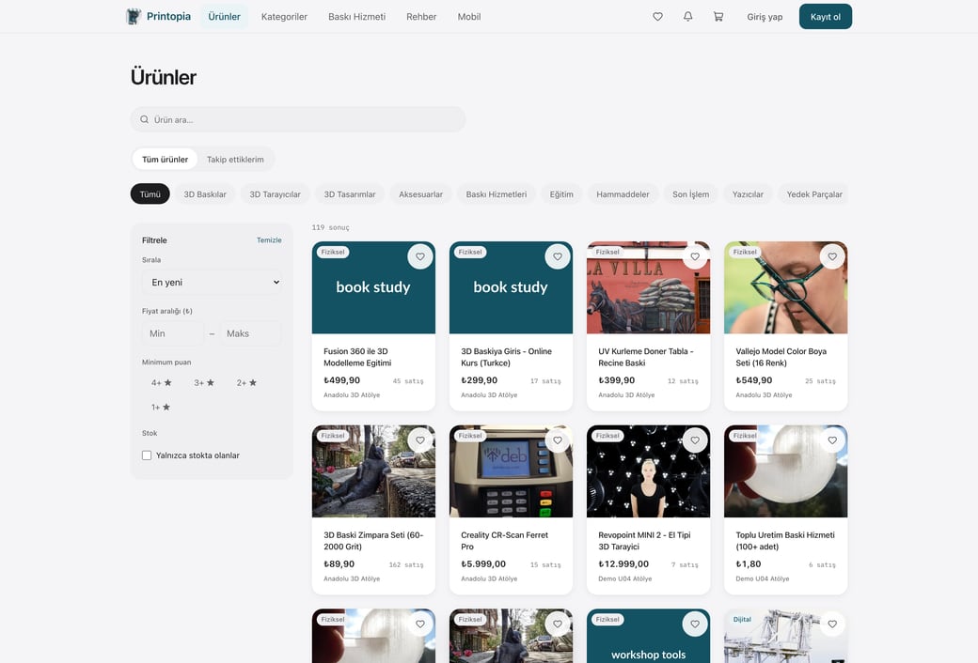Open the Kategoriler menu item
This screenshot has height=663, width=978.
tap(284, 17)
